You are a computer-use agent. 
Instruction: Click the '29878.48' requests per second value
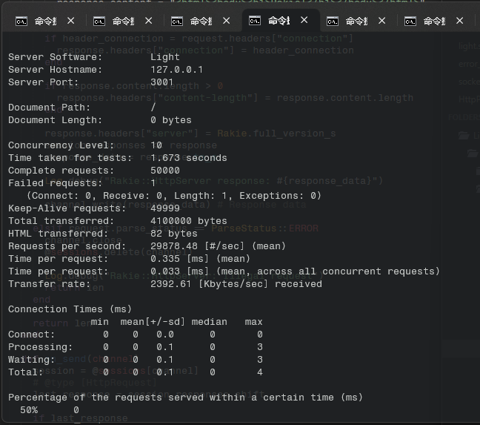point(174,246)
